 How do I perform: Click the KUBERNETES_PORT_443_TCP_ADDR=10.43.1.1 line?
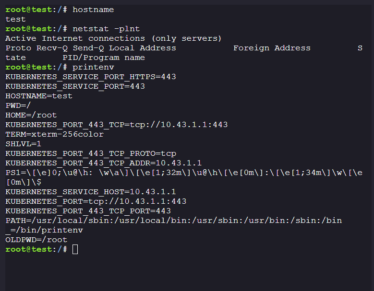[x=103, y=163]
